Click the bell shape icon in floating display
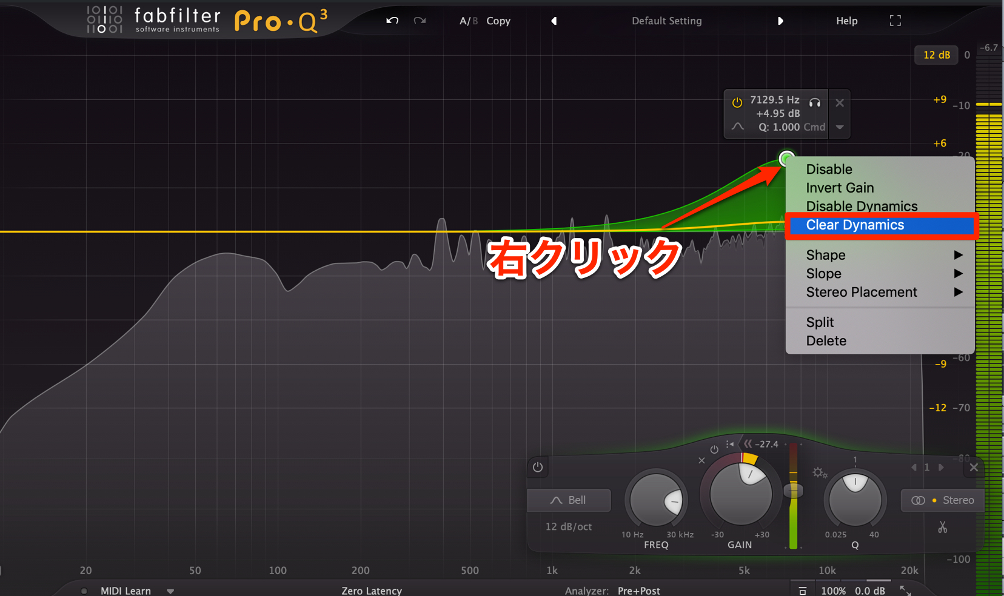The image size is (1004, 596). point(738,127)
